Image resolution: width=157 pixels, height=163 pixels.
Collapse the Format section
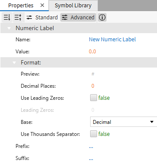[x=14, y=63]
